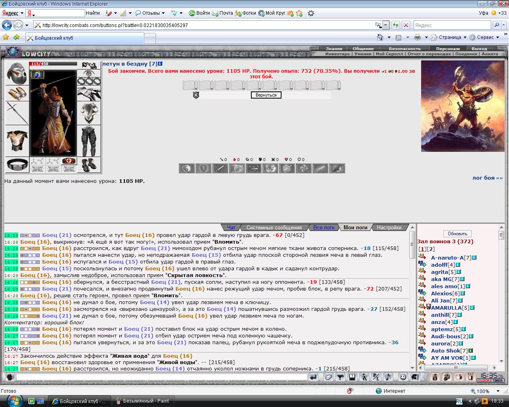Switch to Безымянный - Paint in taskbar
The width and height of the screenshot is (509, 407).
(x=142, y=401)
